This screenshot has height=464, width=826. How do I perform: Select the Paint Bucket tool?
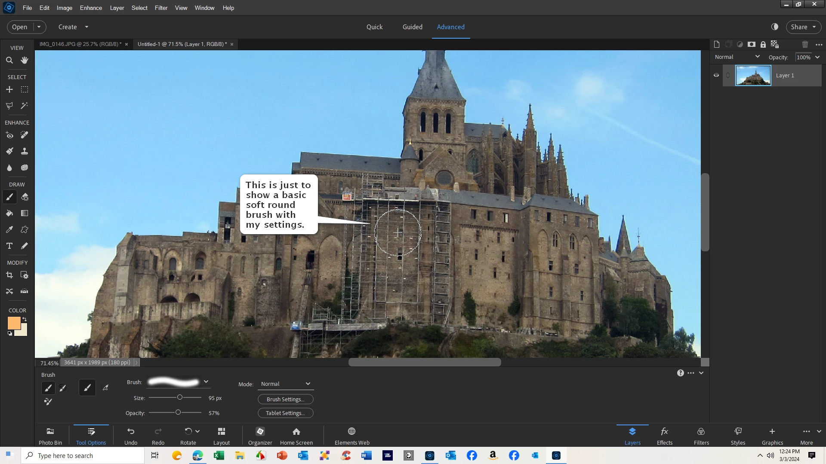(x=9, y=214)
